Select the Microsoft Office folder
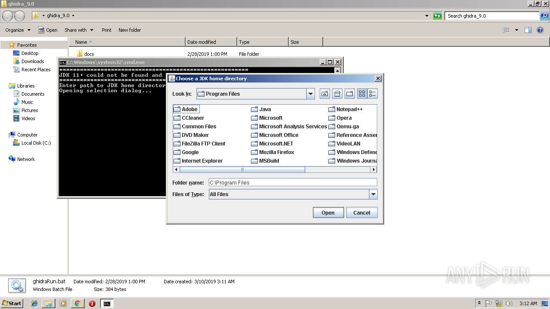This screenshot has height=309, width=550. coord(275,135)
